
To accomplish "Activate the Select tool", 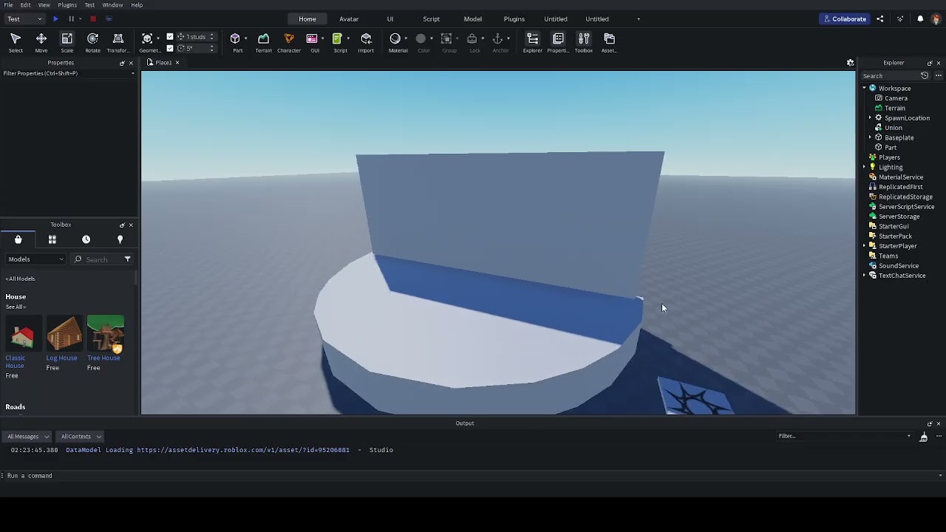I will (x=16, y=43).
